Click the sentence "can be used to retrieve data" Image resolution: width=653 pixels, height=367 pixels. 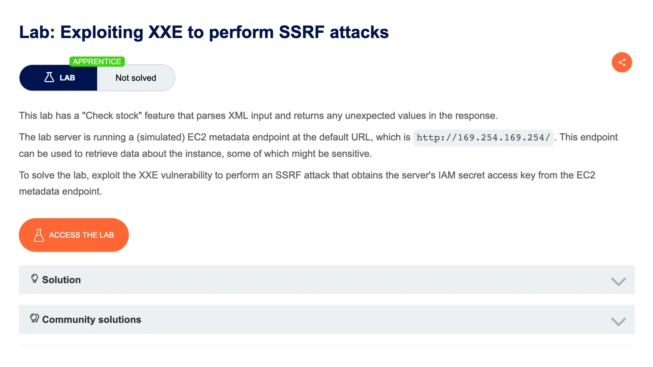(x=195, y=154)
